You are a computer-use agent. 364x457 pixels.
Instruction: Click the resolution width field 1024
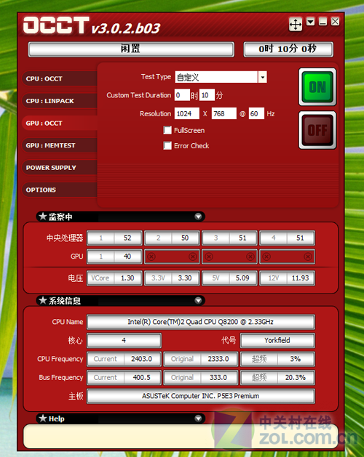(x=187, y=113)
